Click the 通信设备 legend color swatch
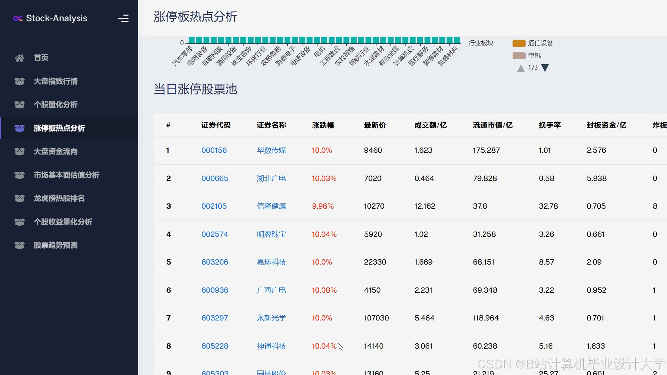Screen dimensions: 667x375 click(519, 43)
